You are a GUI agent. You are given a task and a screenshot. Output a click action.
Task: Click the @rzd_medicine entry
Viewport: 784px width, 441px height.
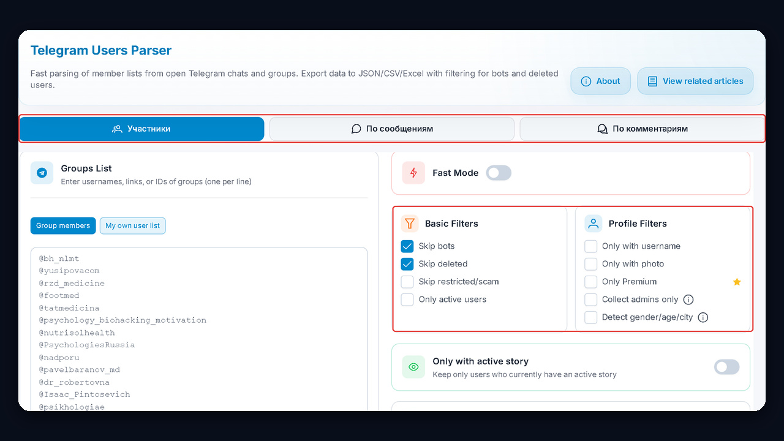[x=72, y=284]
